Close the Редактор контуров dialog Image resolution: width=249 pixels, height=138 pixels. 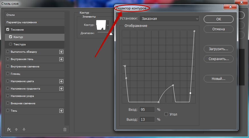click(230, 7)
